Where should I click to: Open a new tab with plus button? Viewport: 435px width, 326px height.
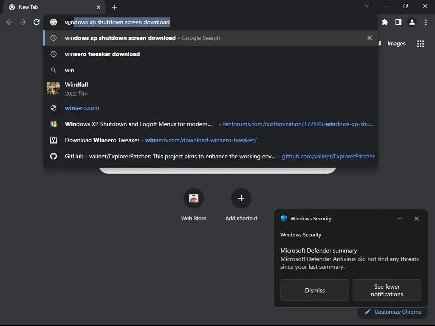115,7
